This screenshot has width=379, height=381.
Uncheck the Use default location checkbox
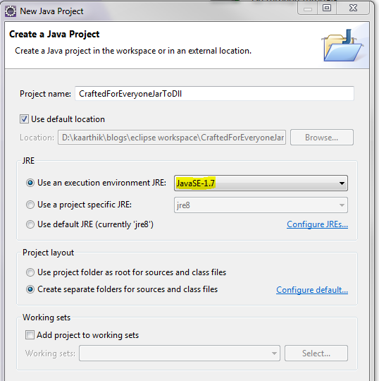coord(24,119)
